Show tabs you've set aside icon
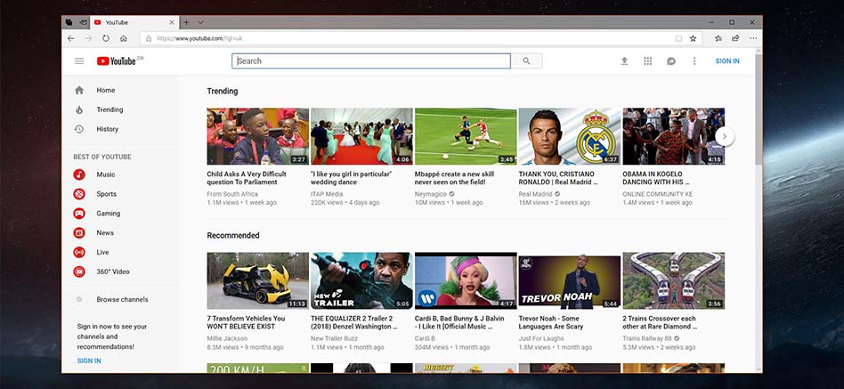 [69, 22]
